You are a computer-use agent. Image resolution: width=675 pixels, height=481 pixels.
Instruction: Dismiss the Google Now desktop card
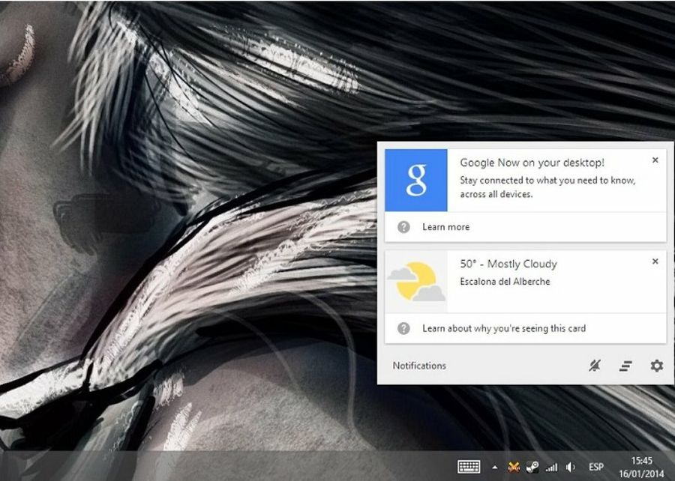(x=655, y=160)
